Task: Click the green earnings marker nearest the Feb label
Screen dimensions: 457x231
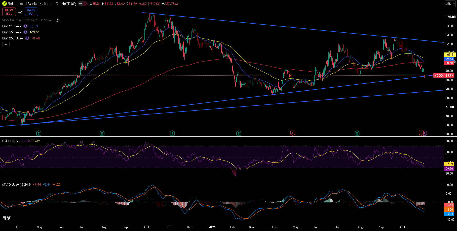Action: [239, 133]
